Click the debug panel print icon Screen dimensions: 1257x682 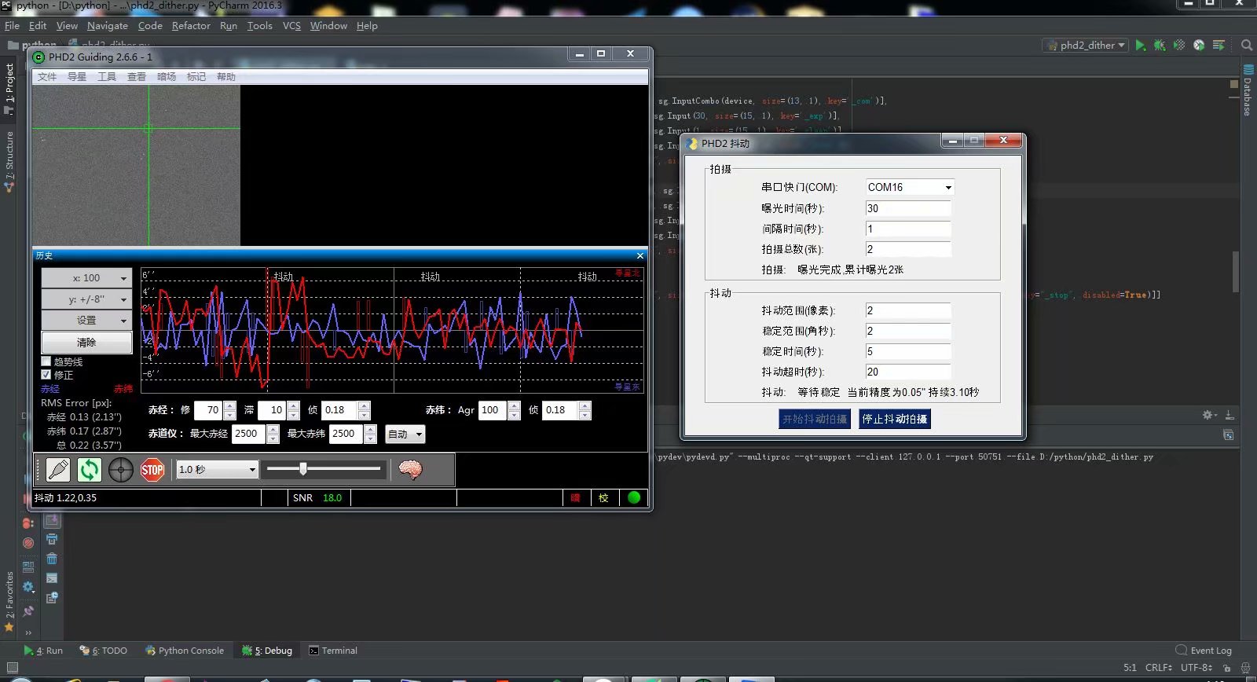52,539
